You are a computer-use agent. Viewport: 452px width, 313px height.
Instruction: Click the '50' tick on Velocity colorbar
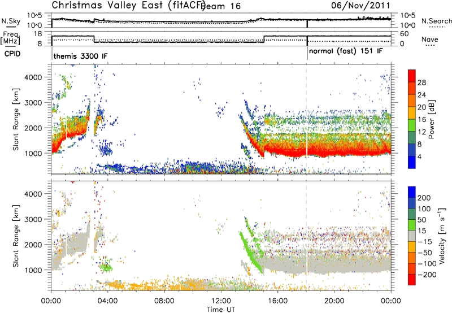tap(421, 220)
